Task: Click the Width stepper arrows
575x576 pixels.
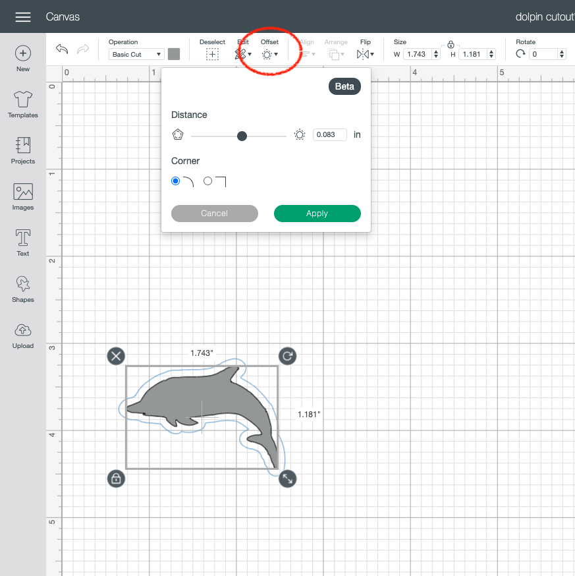Action: coord(436,54)
